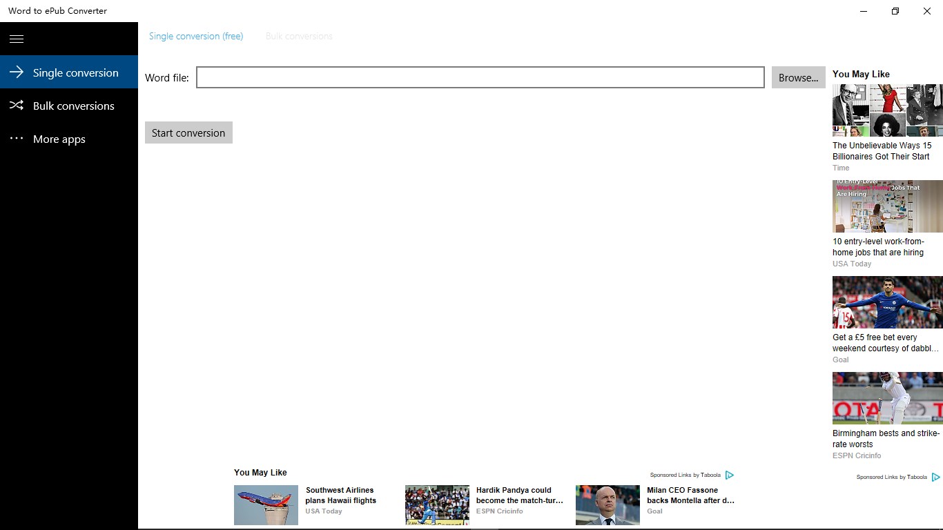This screenshot has width=943, height=530.
Task: Minimize the Word to ePub Converter window
Action: coord(864,11)
